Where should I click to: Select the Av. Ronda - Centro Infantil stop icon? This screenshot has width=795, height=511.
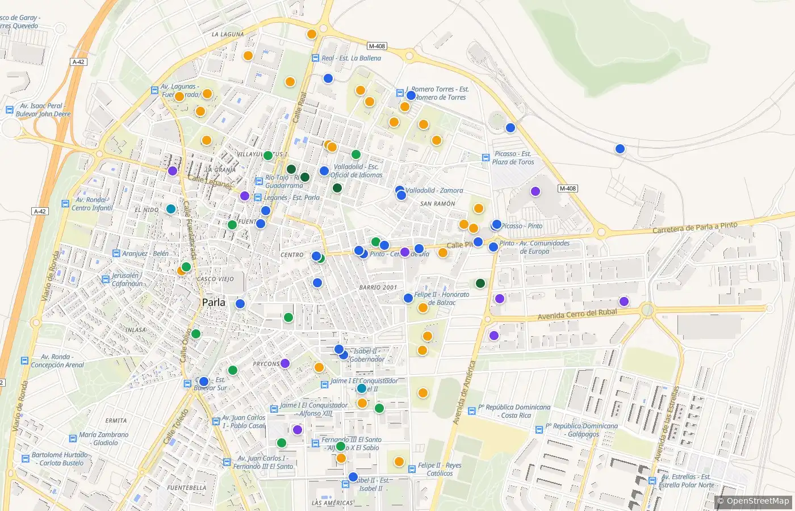pyautogui.click(x=65, y=203)
